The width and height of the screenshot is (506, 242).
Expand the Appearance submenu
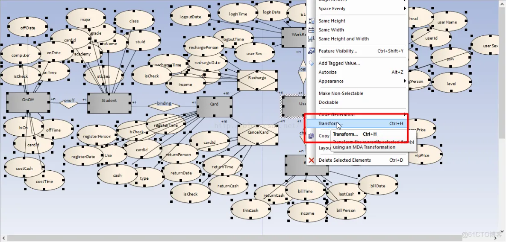(x=357, y=81)
